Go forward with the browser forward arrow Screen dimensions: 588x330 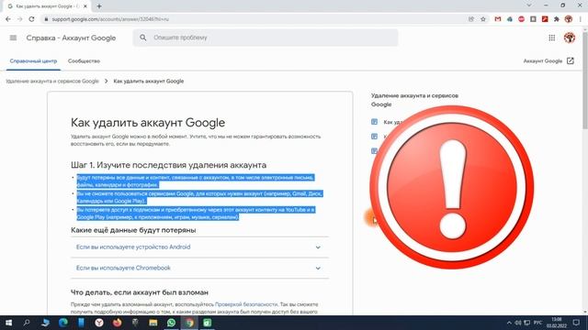pos(20,19)
